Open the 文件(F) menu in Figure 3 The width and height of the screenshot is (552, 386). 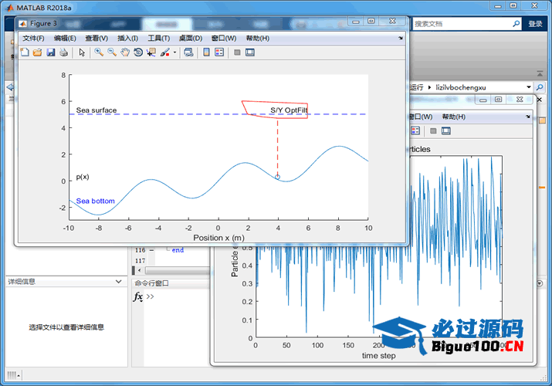pyautogui.click(x=33, y=38)
